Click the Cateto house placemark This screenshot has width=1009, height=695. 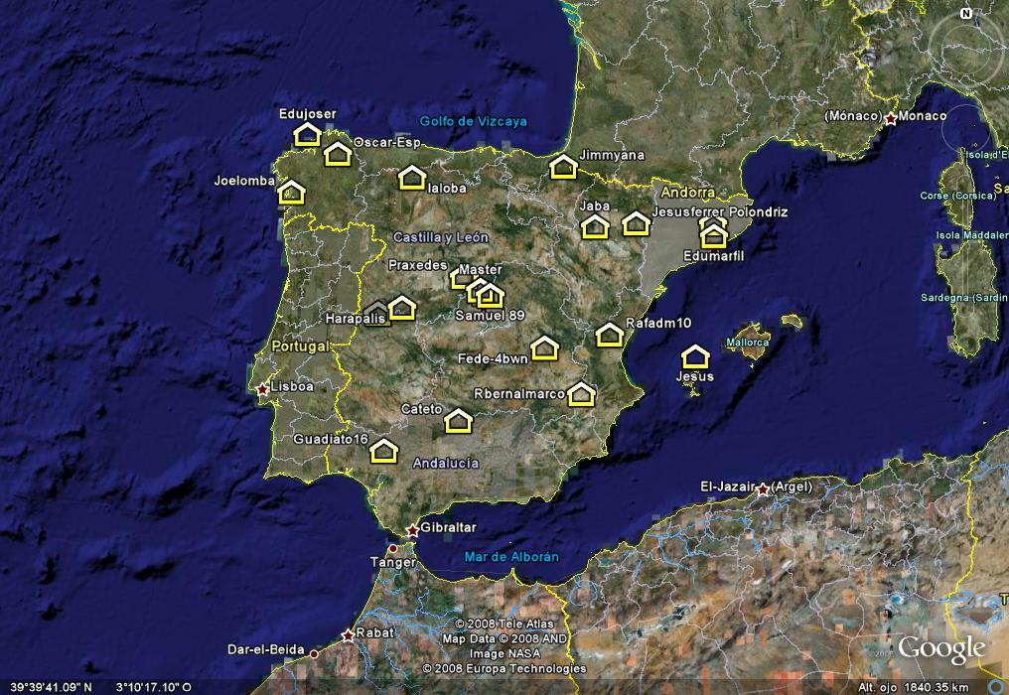458,421
